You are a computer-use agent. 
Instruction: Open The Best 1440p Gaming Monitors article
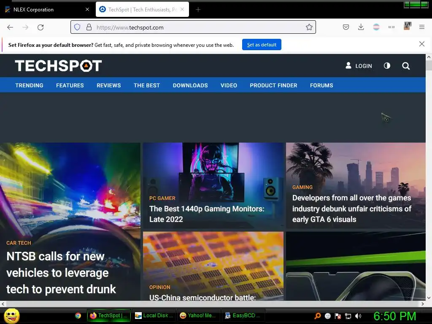[x=207, y=214]
